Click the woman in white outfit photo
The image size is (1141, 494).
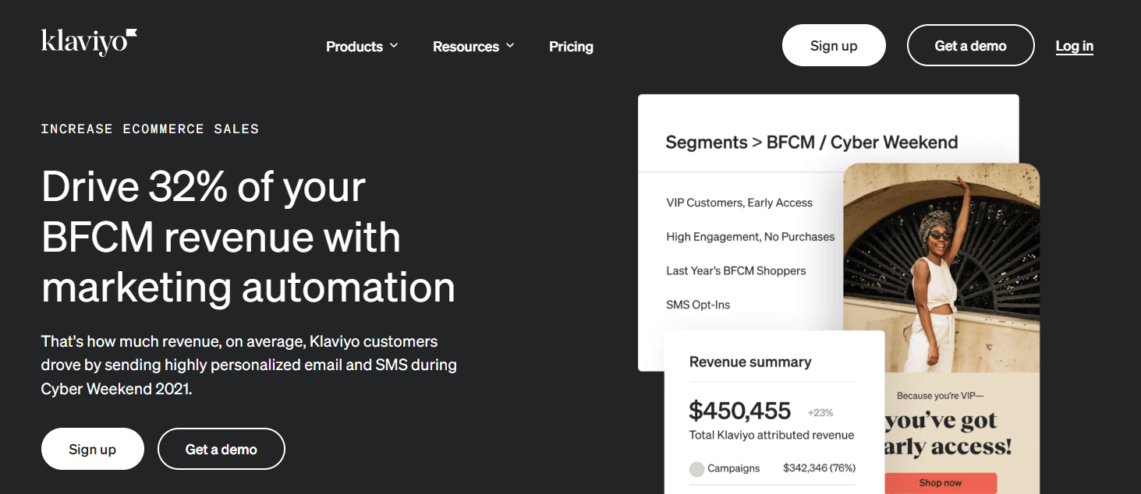pos(941,265)
